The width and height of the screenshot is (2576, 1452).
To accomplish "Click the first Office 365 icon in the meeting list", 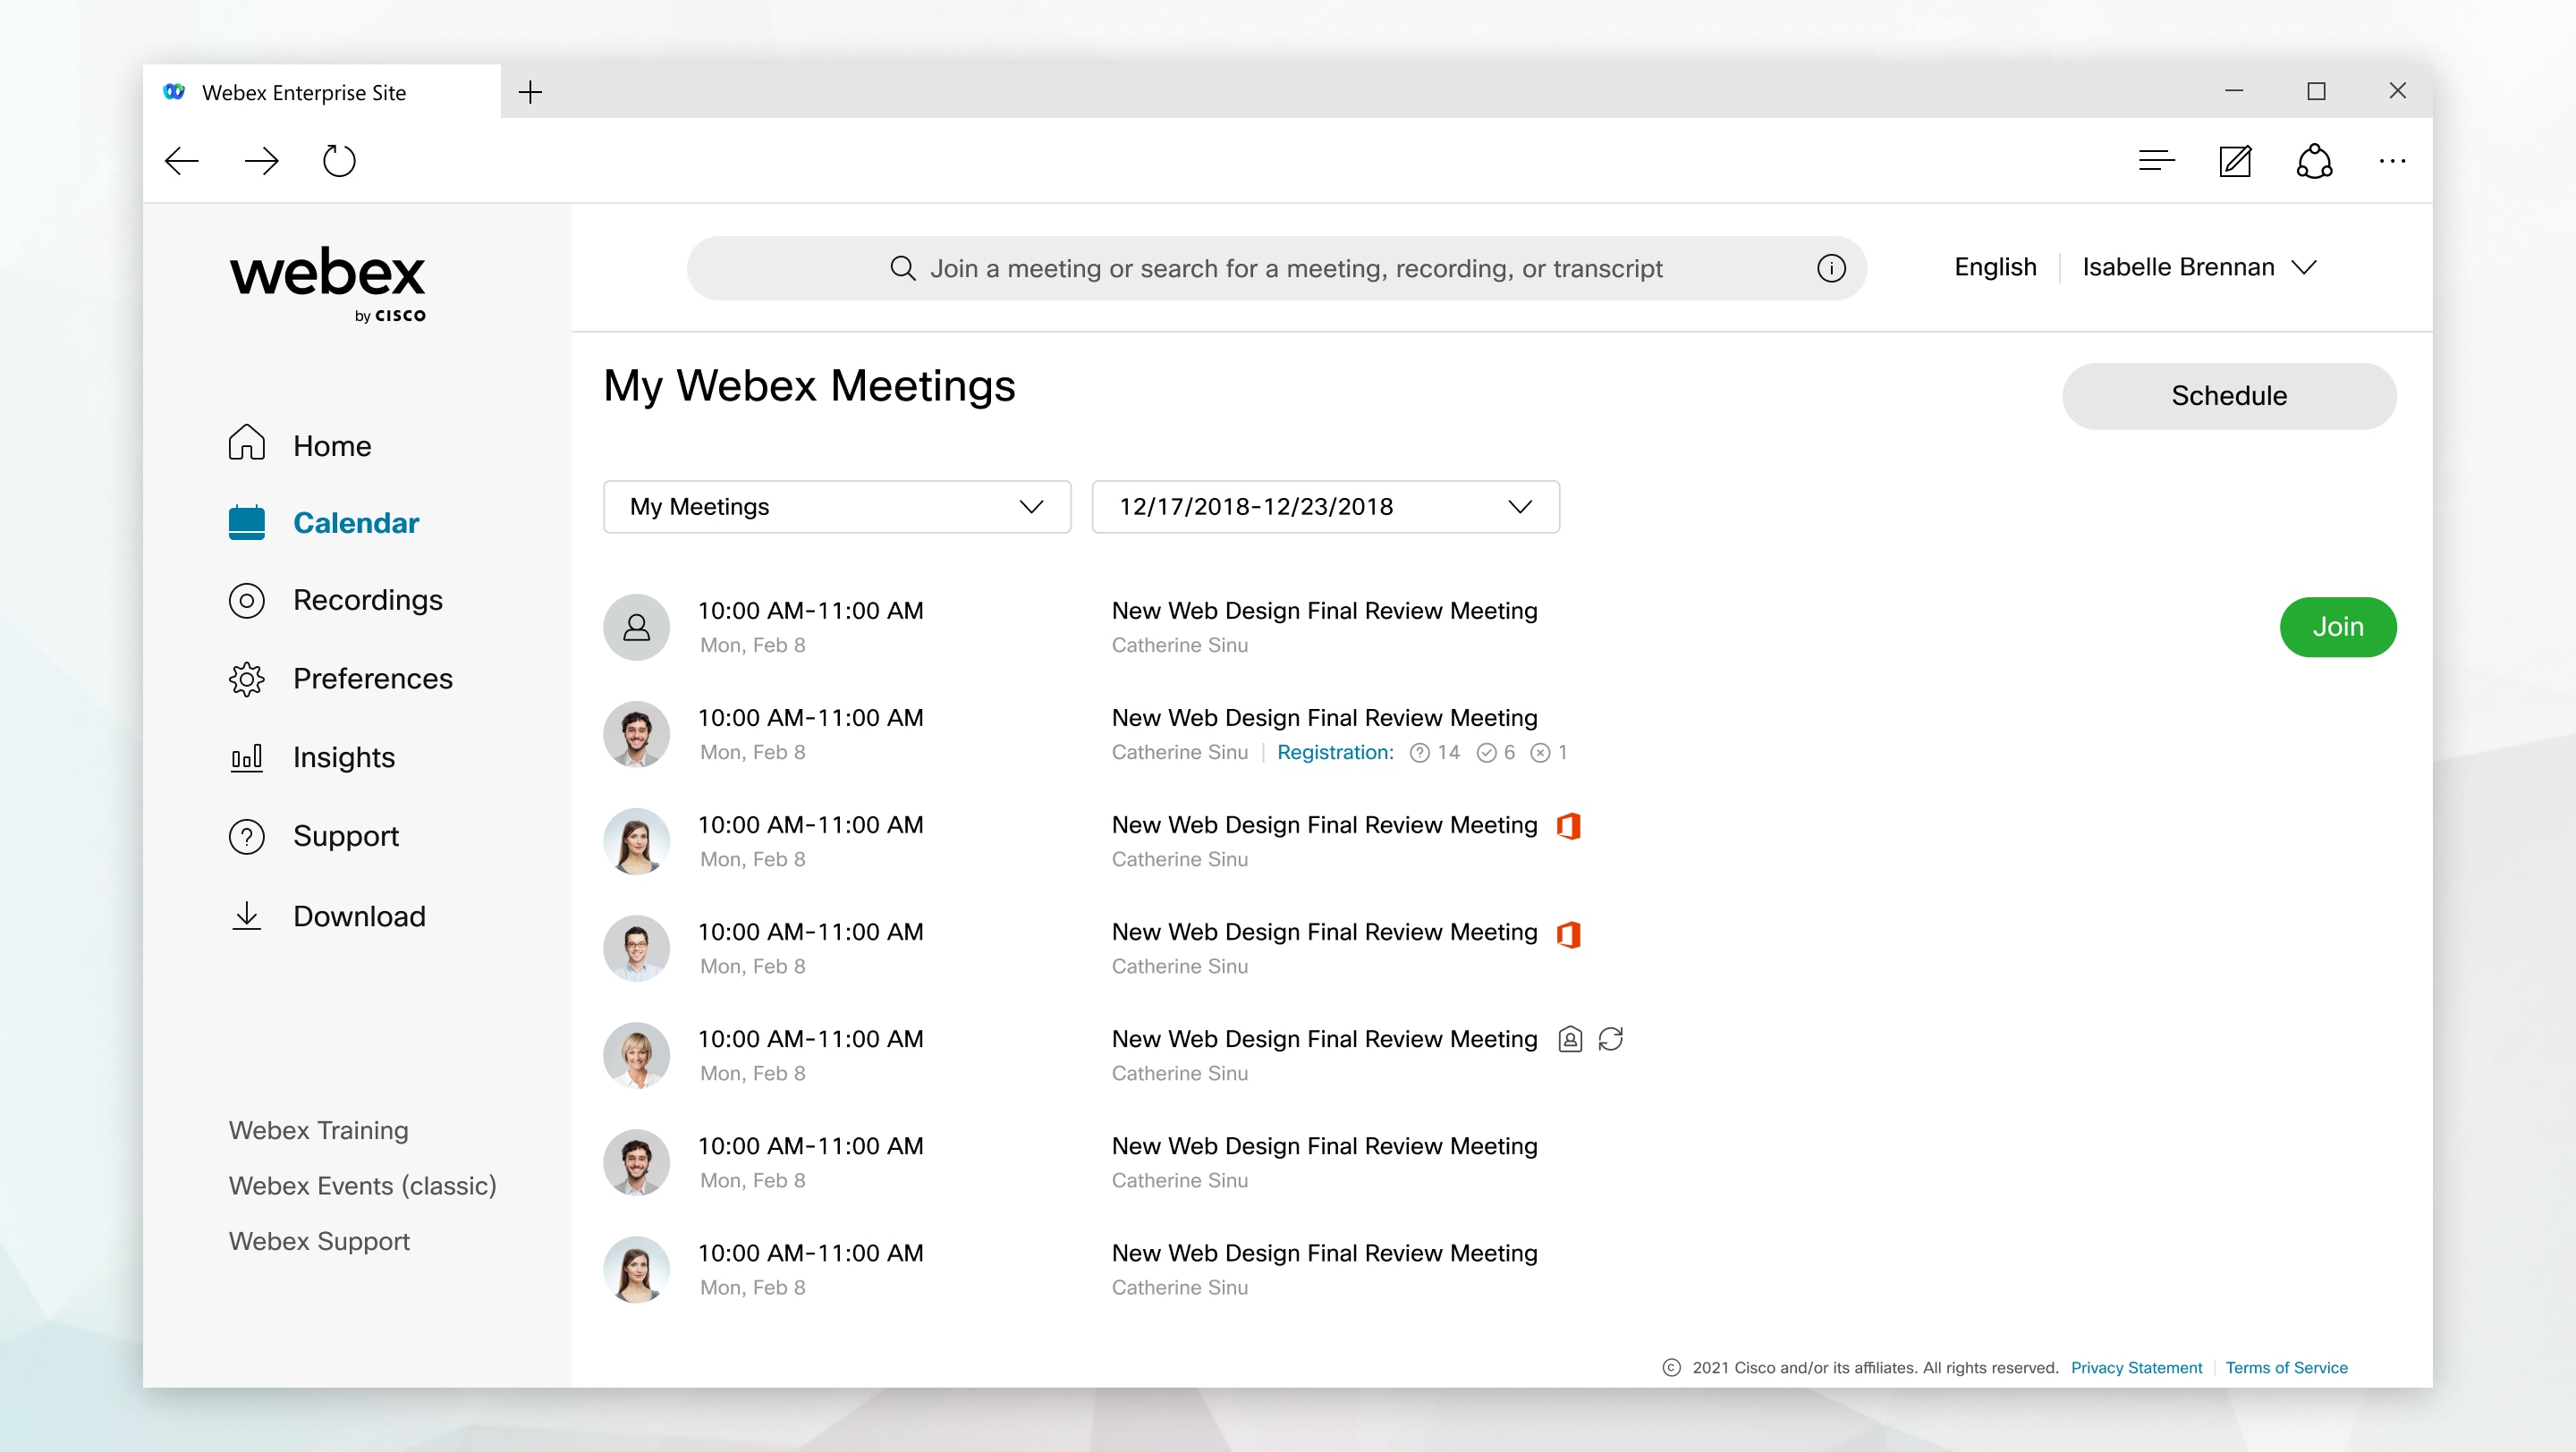I will [x=1568, y=825].
